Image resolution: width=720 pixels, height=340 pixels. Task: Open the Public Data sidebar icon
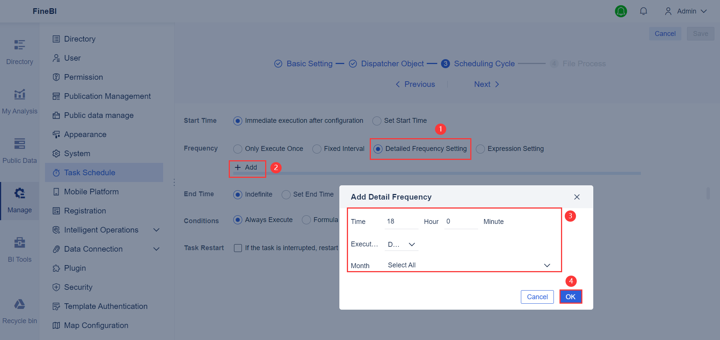(x=19, y=144)
